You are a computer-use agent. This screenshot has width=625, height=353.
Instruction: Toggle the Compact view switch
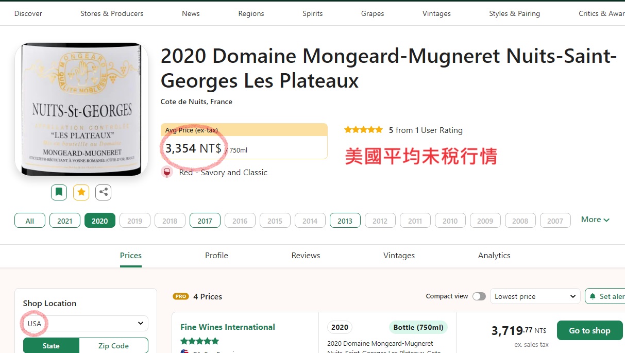[479, 296]
